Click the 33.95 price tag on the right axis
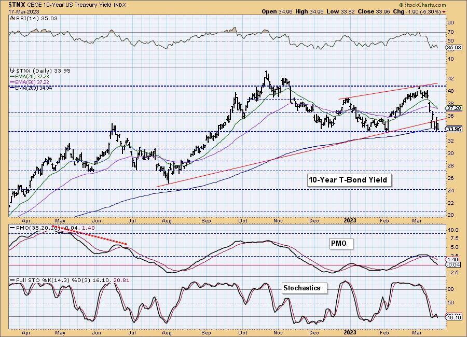The width and height of the screenshot is (467, 337). coord(454,129)
